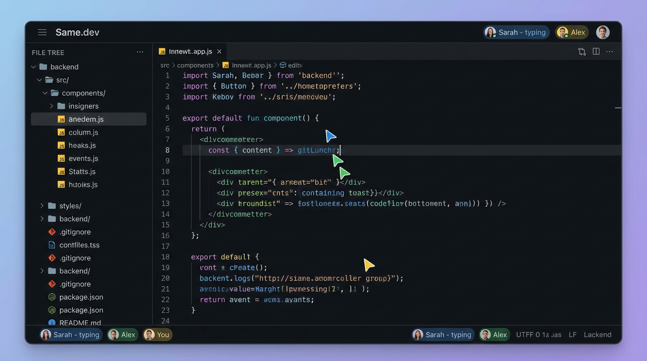Click the LF line ending indicator

point(572,334)
